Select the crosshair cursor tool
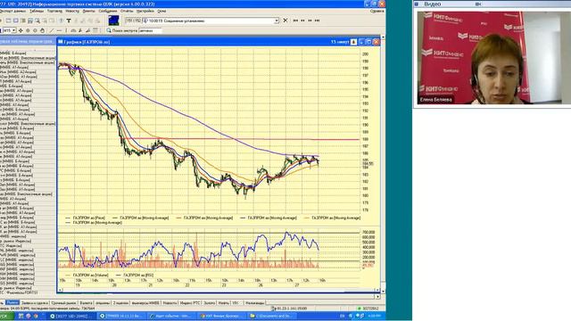Screen dimensions: 571x321 coord(21,30)
